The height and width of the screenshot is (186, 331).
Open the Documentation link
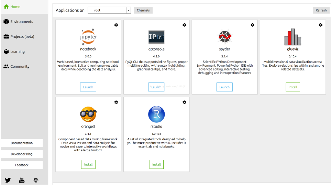click(22, 143)
